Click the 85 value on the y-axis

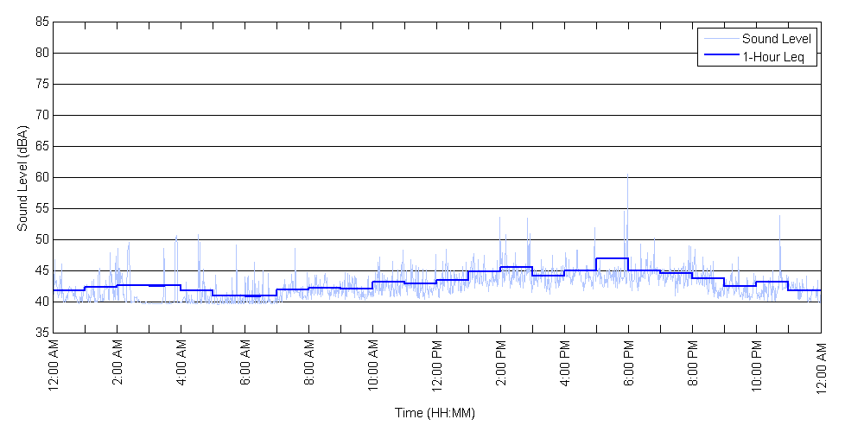[x=41, y=22]
